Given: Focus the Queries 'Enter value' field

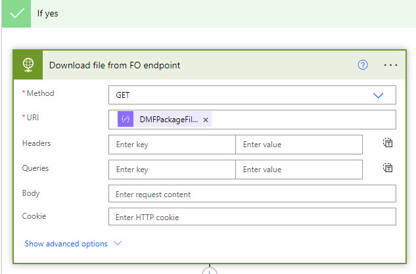Looking at the screenshot, I should pyautogui.click(x=298, y=170).
